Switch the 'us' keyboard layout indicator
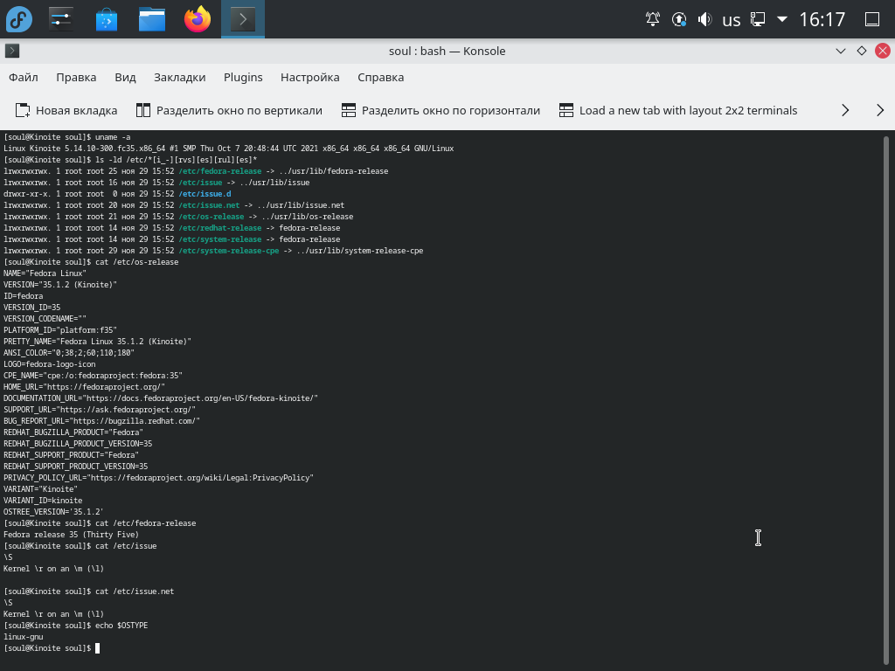Viewport: 895px width, 671px height. 732,20
